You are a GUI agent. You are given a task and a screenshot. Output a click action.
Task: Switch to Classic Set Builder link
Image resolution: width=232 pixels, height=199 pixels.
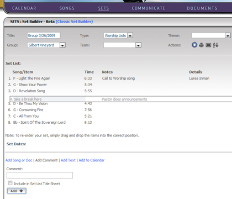[74, 22]
